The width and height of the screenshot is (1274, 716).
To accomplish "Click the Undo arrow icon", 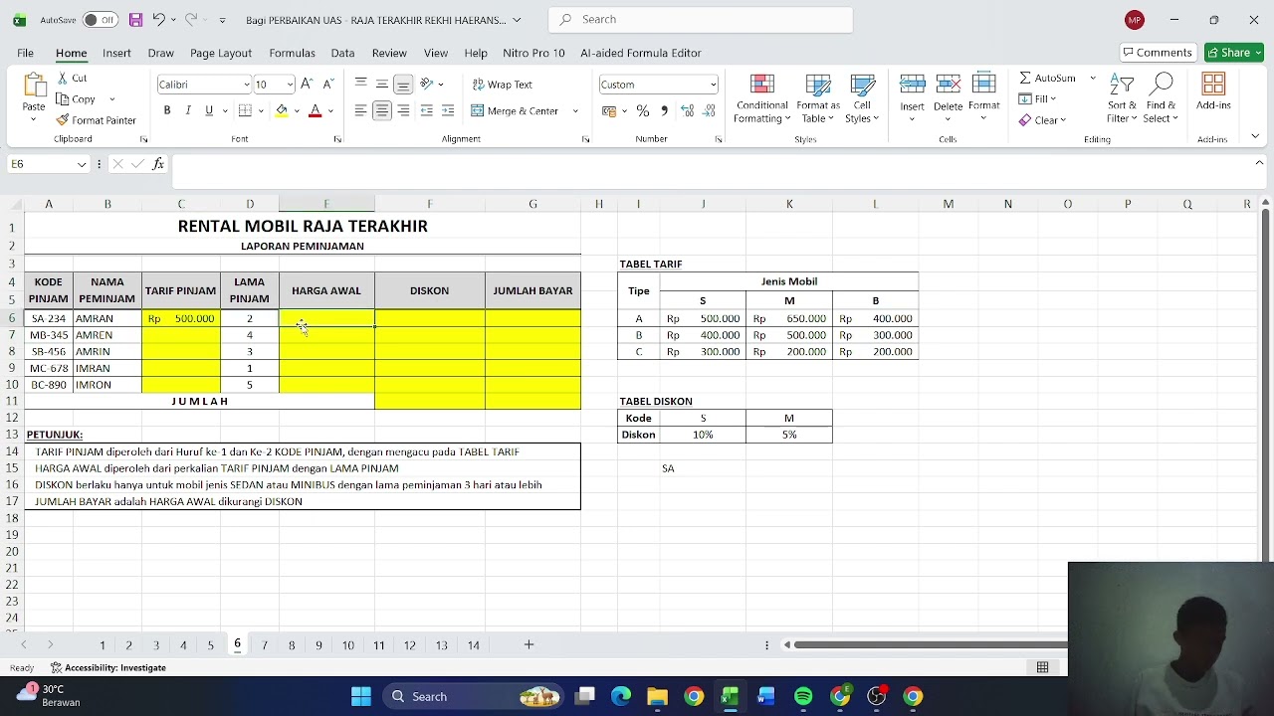I will [x=157, y=20].
